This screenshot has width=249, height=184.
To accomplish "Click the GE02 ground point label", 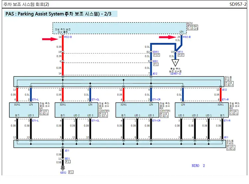I will [x=63, y=173].
